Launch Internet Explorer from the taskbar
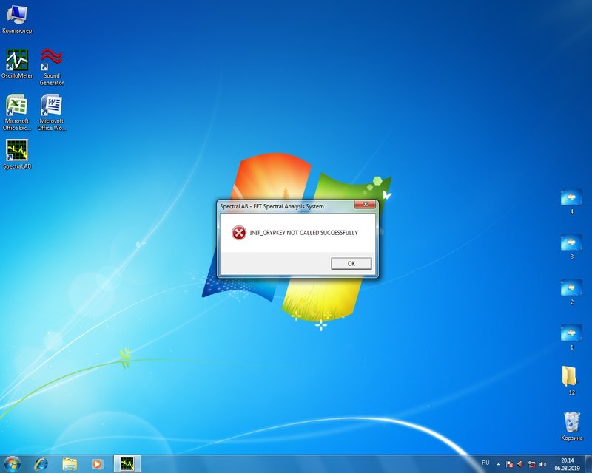The image size is (592, 473). pyautogui.click(x=41, y=463)
